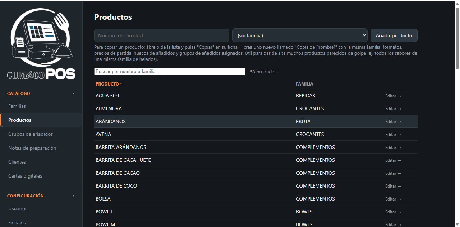Select the ARÁNDANOS product name
Screen dimensions: 460x227
click(x=111, y=121)
